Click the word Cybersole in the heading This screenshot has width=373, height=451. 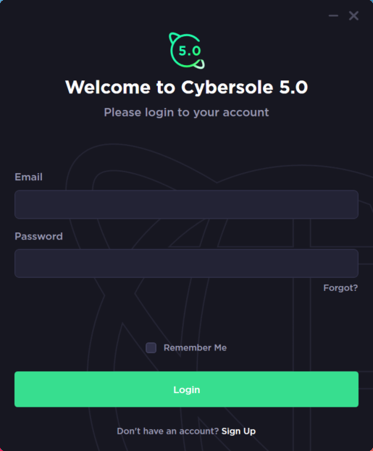click(x=227, y=88)
